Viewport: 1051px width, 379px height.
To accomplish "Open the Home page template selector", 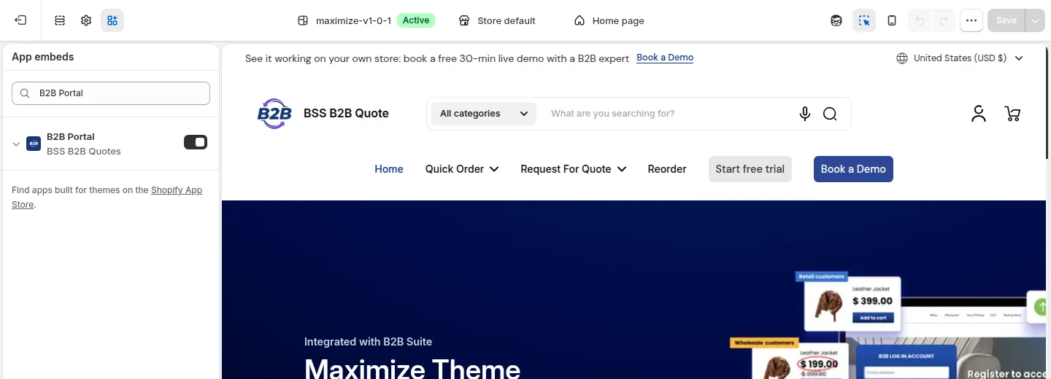I will [609, 20].
